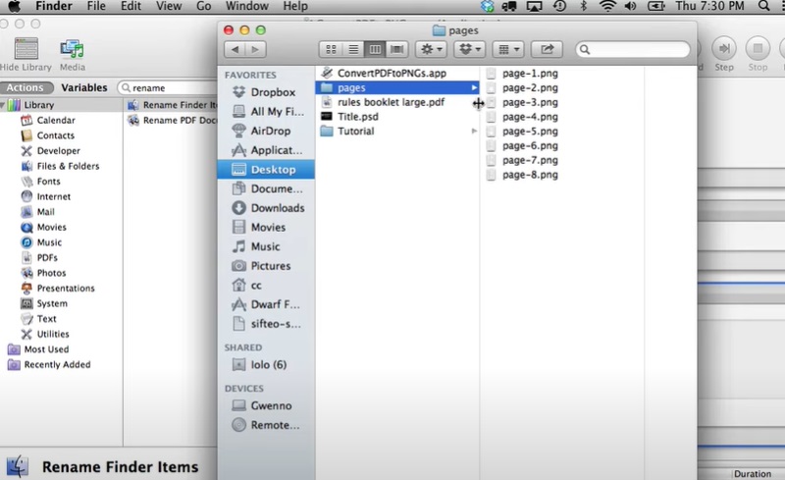The image size is (785, 480).
Task: Click Hide Library in Automator toolbar
Action: coord(26,55)
